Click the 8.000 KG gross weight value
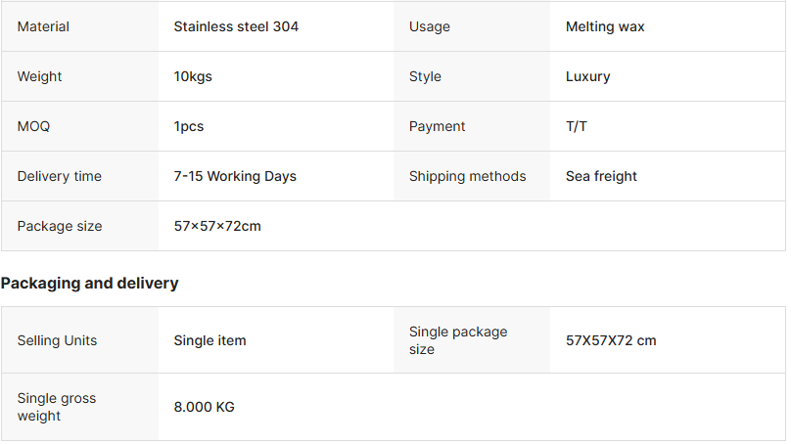Screen dimensions: 791x444 204,407
